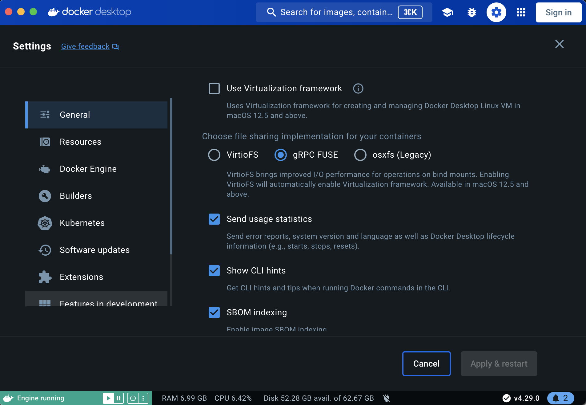
Task: Click the Disk 52.28 GB avail. status text
Action: click(x=319, y=398)
